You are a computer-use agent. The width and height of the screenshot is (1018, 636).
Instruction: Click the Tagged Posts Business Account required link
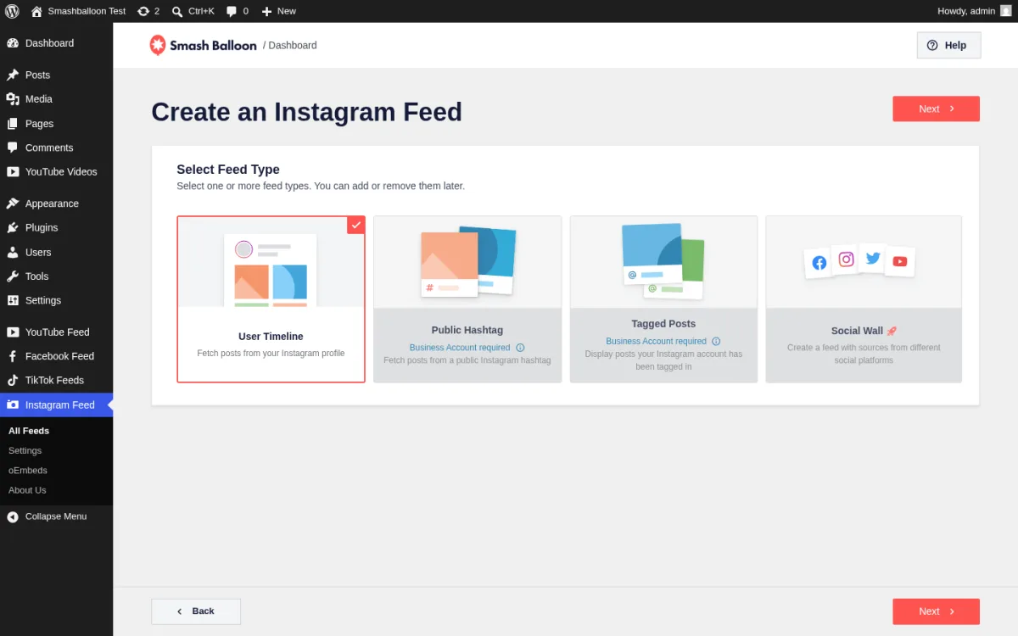coord(656,341)
